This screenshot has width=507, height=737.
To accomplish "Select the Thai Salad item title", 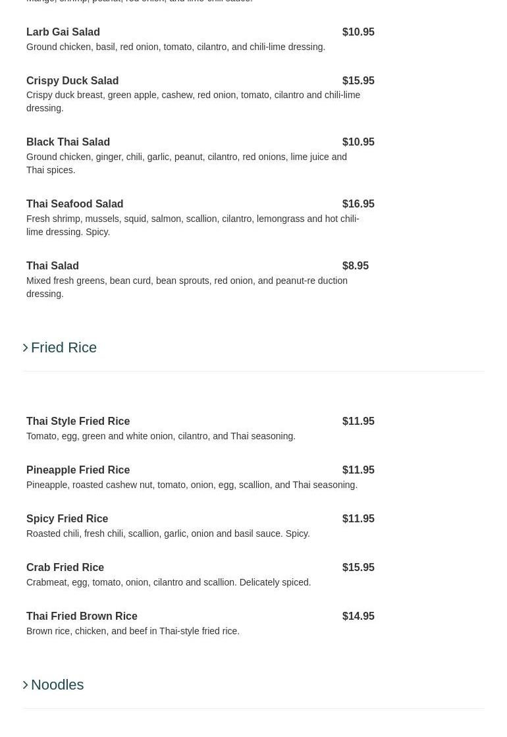I will coord(53,266).
